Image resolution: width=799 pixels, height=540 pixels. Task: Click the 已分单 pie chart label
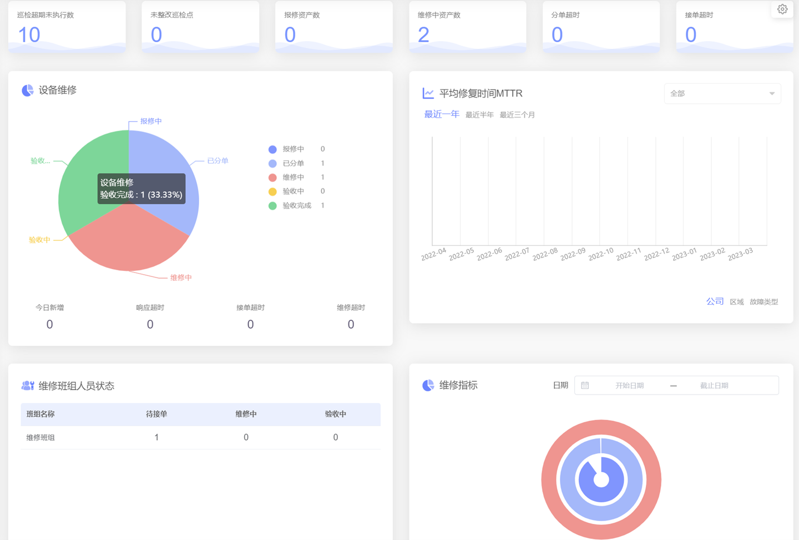tap(218, 160)
